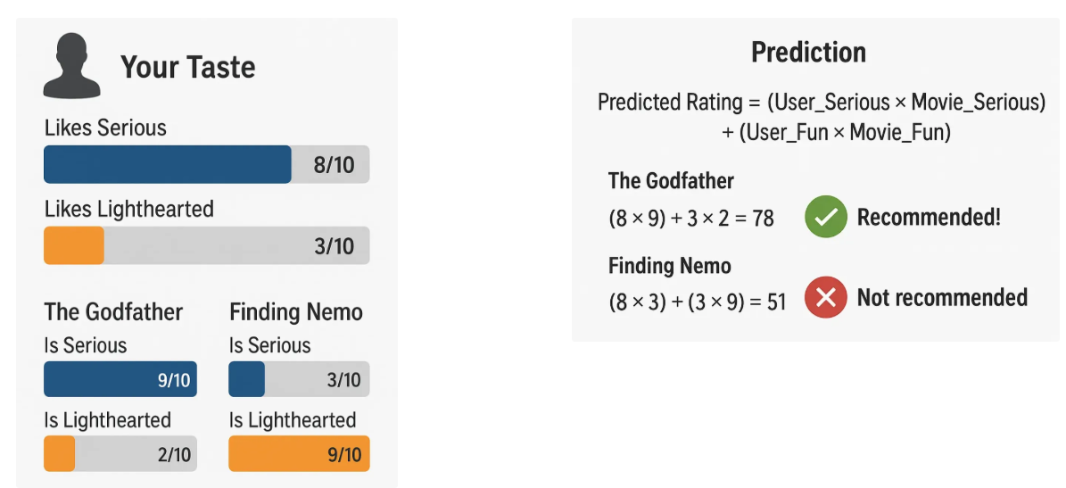This screenshot has height=488, width=1066.
Task: Click the Not recommended label
Action: tap(942, 298)
